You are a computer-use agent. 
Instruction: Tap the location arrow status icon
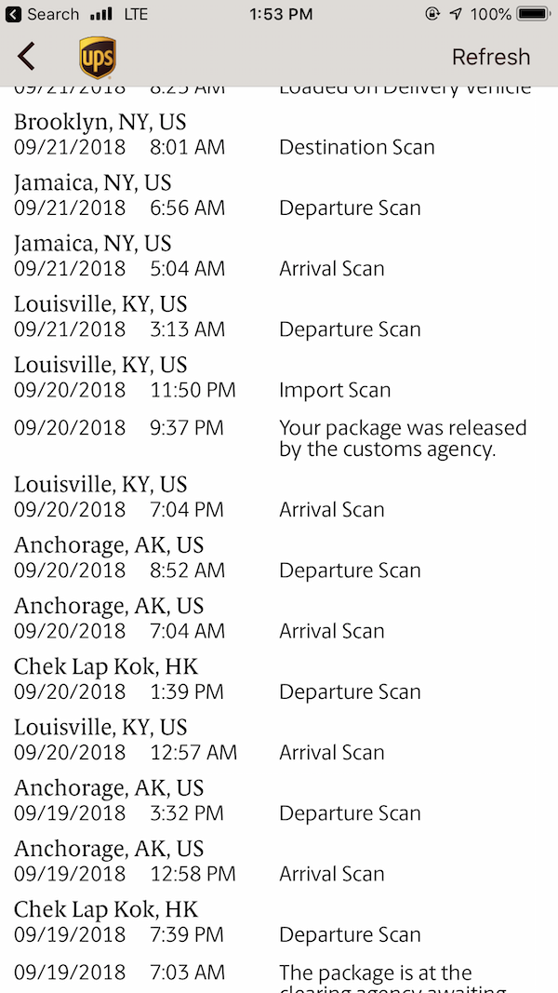[456, 14]
